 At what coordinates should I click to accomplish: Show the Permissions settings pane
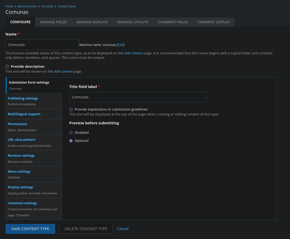pyautogui.click(x=17, y=124)
